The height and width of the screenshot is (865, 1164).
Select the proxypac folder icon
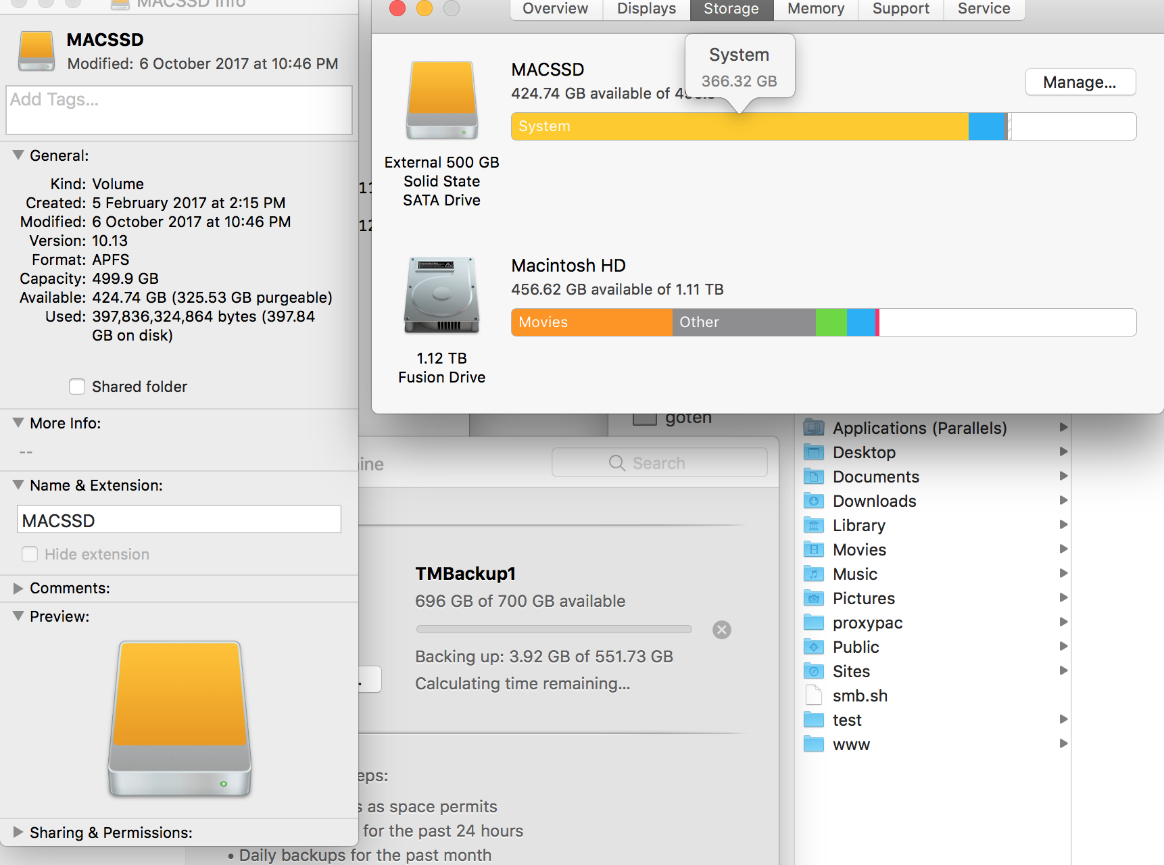click(814, 622)
